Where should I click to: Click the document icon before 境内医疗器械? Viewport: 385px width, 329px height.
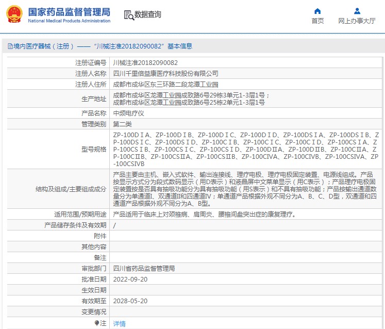coord(10,46)
